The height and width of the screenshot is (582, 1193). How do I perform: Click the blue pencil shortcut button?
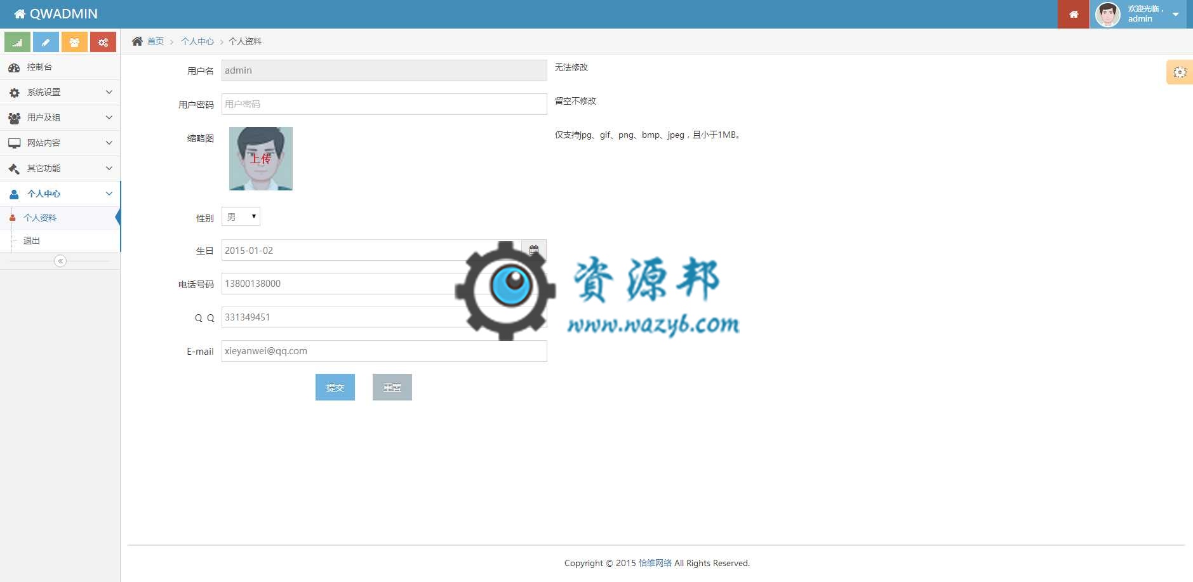tap(46, 42)
